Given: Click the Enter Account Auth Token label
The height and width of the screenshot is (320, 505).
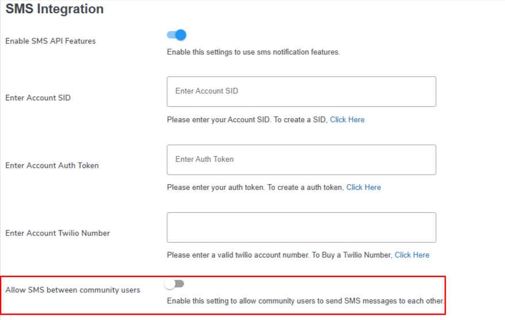Looking at the screenshot, I should click(x=52, y=165).
